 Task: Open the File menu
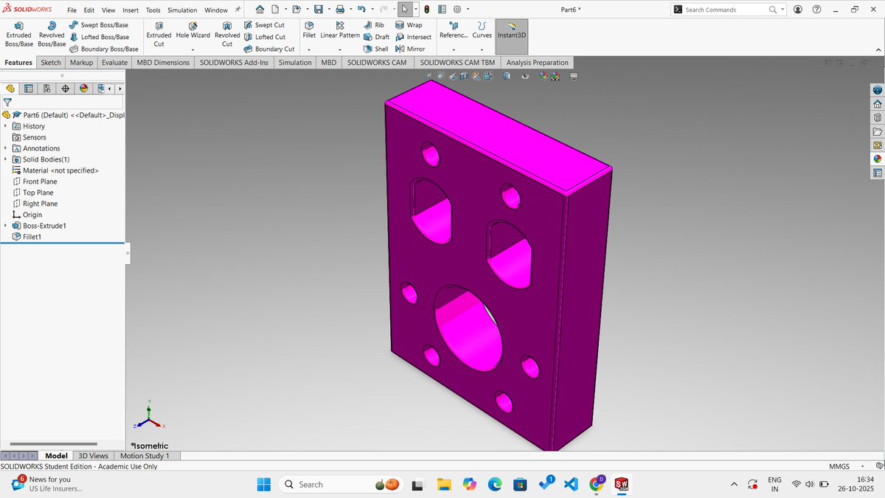point(72,10)
